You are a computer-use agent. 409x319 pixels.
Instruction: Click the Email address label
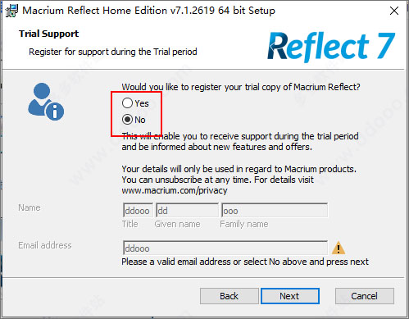point(45,245)
